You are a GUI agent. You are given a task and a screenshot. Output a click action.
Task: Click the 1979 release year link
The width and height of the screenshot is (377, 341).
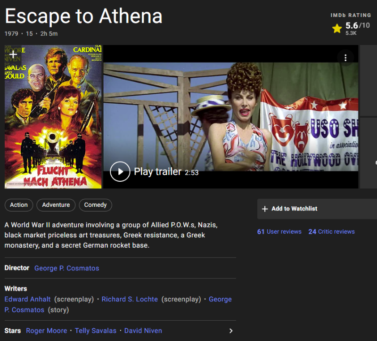12,34
